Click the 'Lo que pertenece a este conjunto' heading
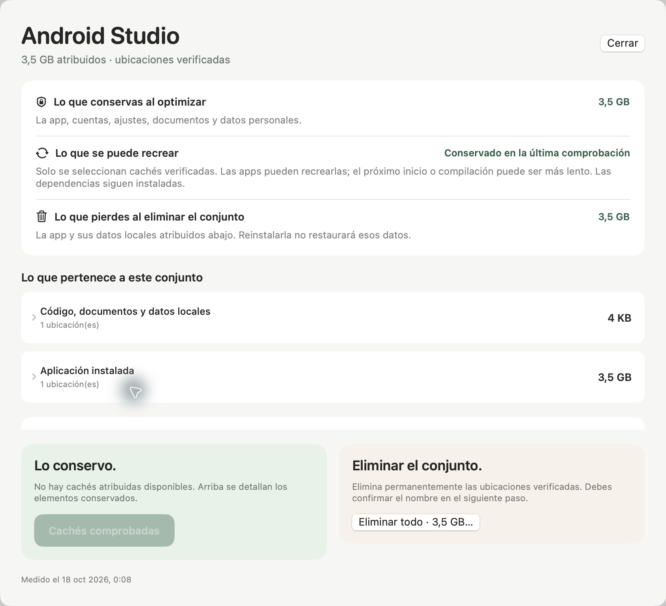Screen dimensions: 666x606 coord(112,278)
